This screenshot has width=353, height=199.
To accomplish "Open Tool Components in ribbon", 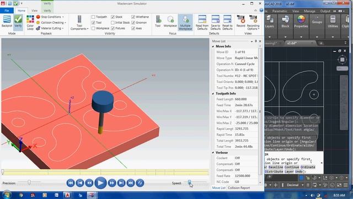I will (x=79, y=23).
